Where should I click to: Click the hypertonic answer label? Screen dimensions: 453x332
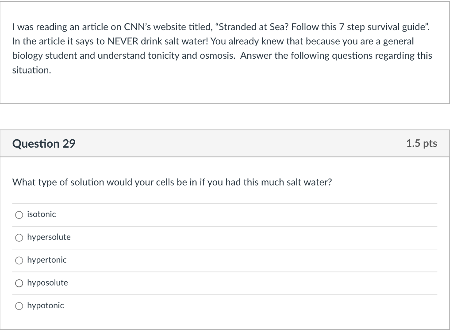point(47,260)
